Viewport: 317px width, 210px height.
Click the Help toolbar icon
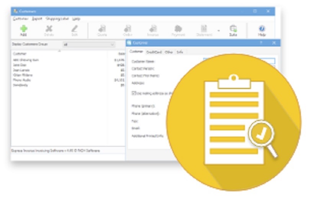tap(262, 29)
